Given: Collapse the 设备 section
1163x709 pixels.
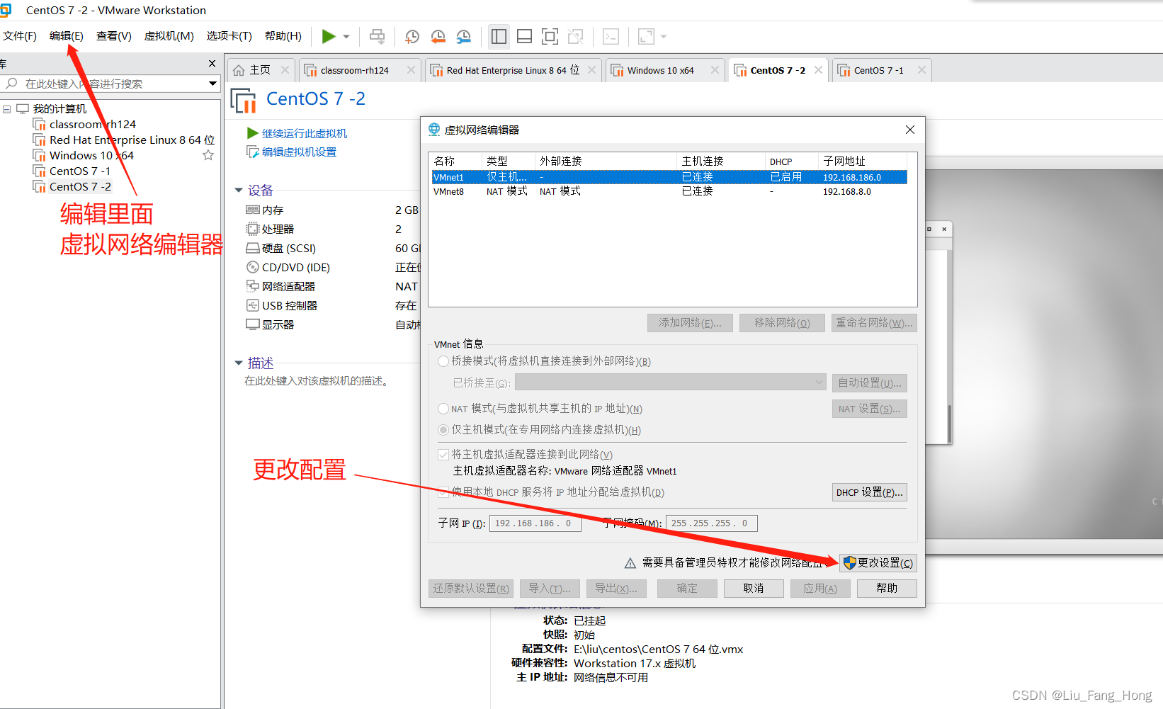Looking at the screenshot, I should pyautogui.click(x=239, y=190).
